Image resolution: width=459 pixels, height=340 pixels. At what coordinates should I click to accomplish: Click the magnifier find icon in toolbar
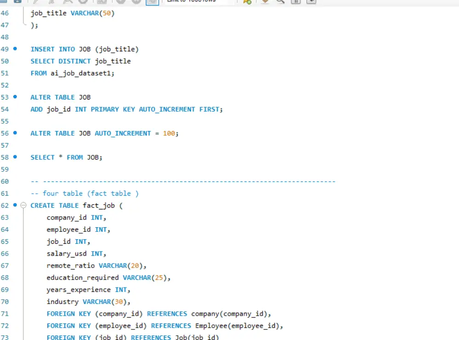(x=280, y=1)
